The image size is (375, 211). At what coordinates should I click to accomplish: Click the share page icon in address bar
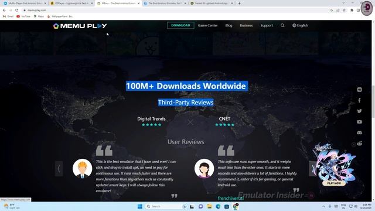pyautogui.click(x=338, y=10)
